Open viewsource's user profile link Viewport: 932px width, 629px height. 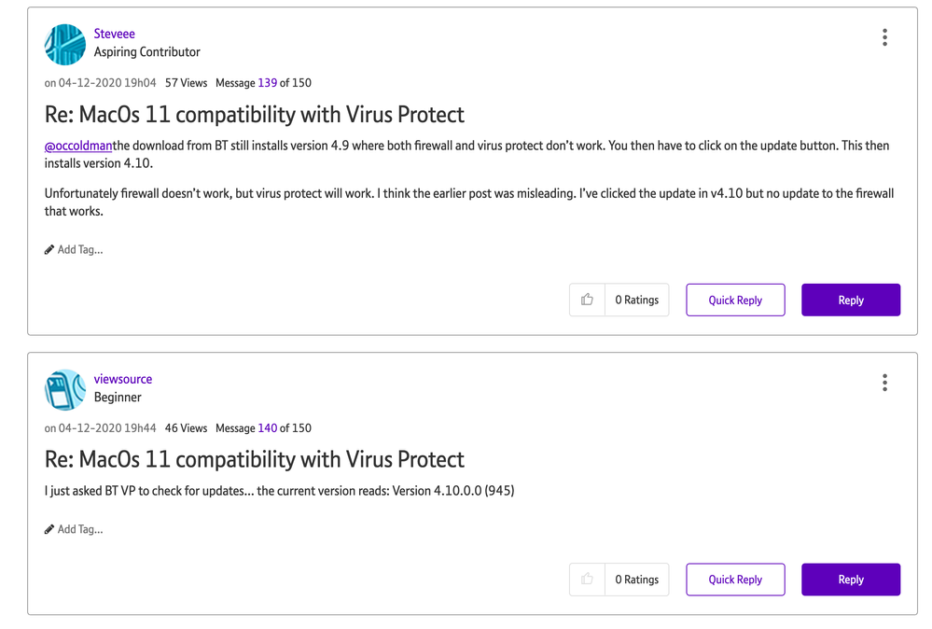(123, 379)
